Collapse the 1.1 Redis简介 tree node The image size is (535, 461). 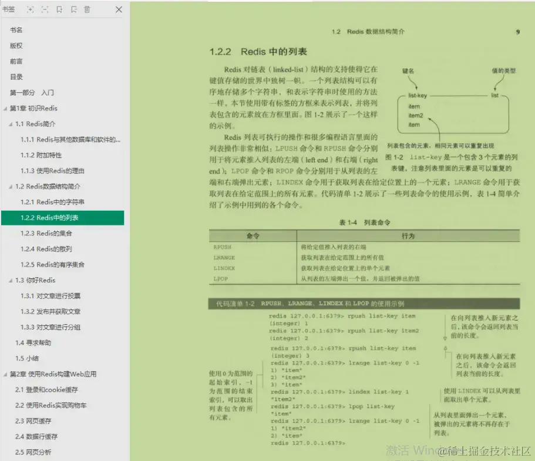(11, 124)
